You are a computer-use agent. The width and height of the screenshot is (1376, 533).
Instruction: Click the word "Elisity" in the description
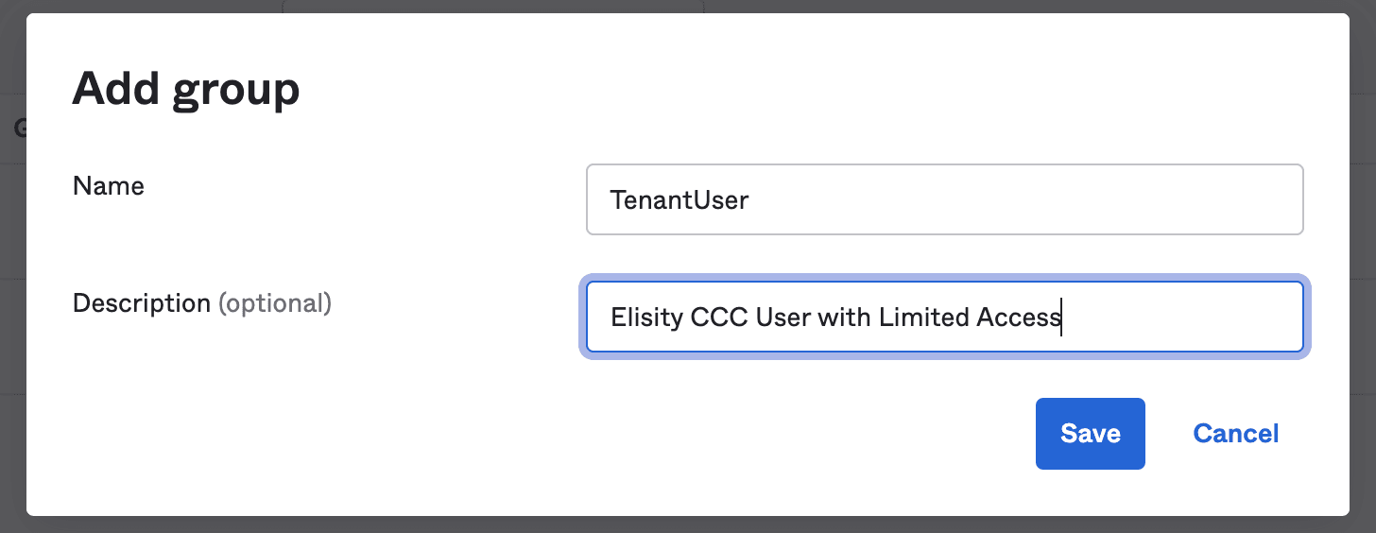click(646, 318)
